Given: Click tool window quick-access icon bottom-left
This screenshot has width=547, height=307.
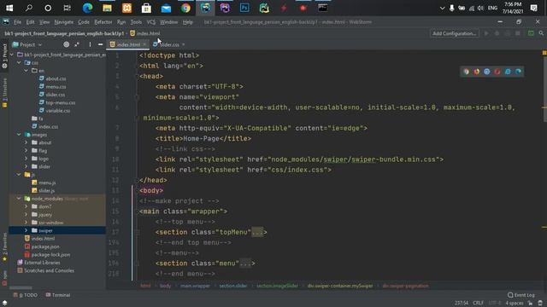Looking at the screenshot, I should click(4, 303).
